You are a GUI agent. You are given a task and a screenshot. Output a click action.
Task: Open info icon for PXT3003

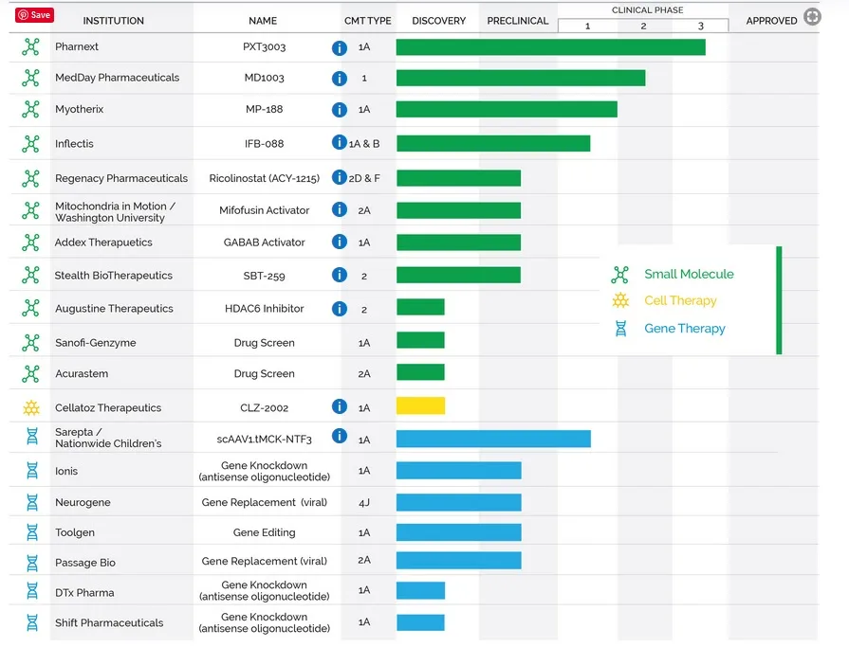tap(339, 48)
